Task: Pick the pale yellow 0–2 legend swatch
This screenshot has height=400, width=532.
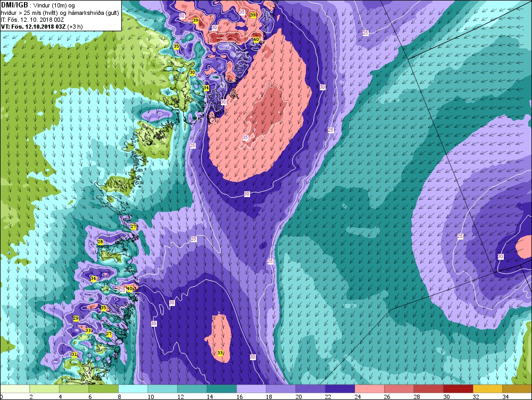Action: click(x=15, y=389)
